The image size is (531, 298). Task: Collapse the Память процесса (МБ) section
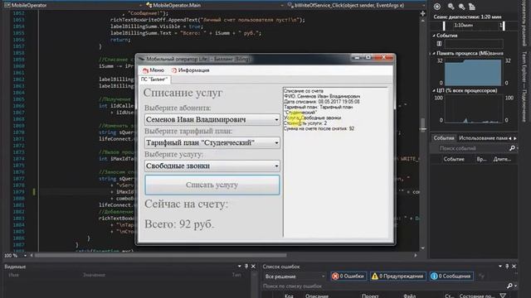[x=434, y=53]
